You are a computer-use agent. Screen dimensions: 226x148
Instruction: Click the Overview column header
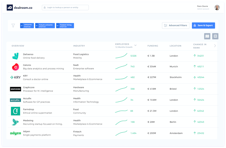click(x=18, y=46)
